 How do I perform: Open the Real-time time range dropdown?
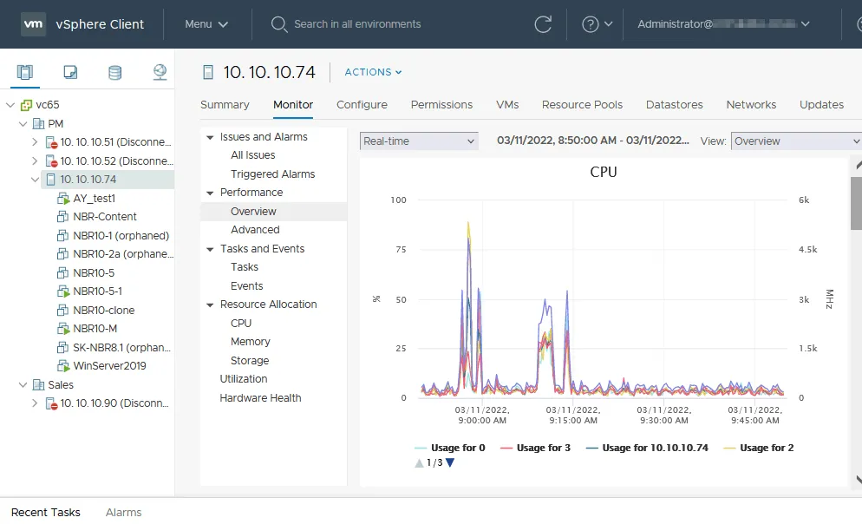pyautogui.click(x=418, y=141)
